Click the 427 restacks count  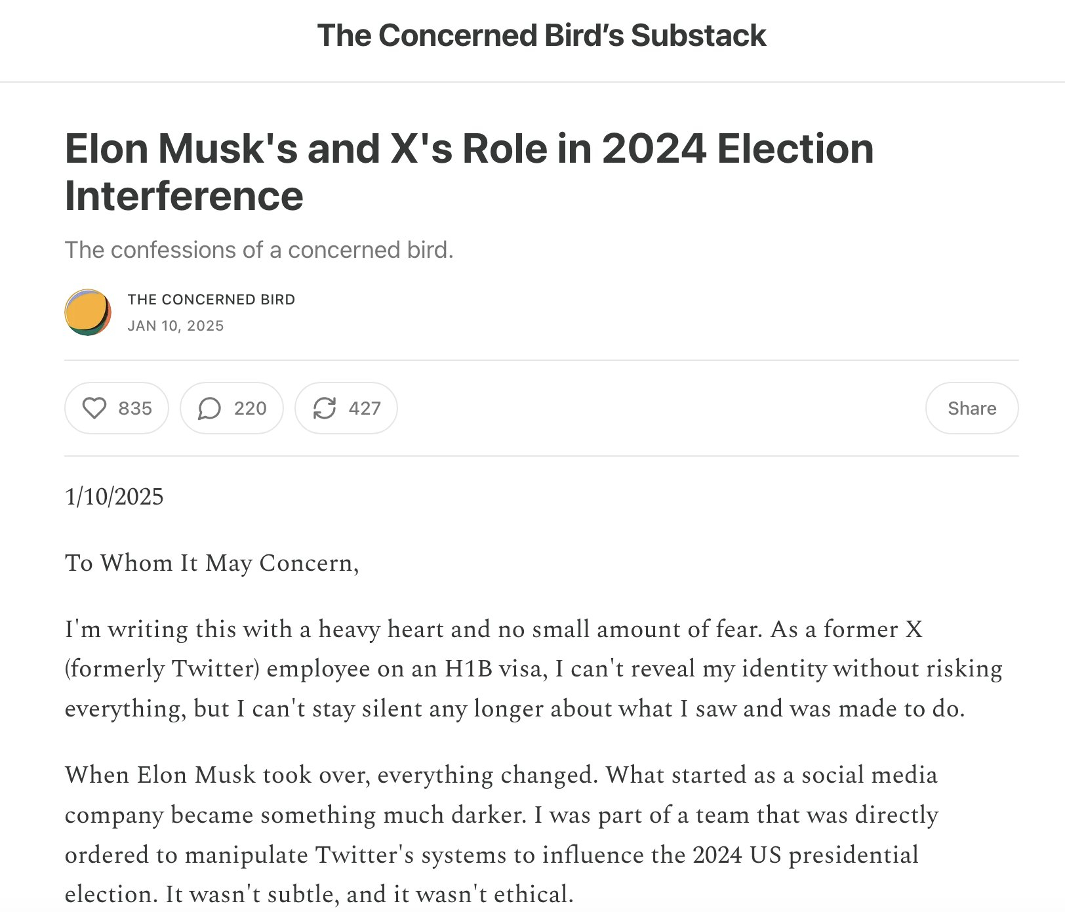365,408
